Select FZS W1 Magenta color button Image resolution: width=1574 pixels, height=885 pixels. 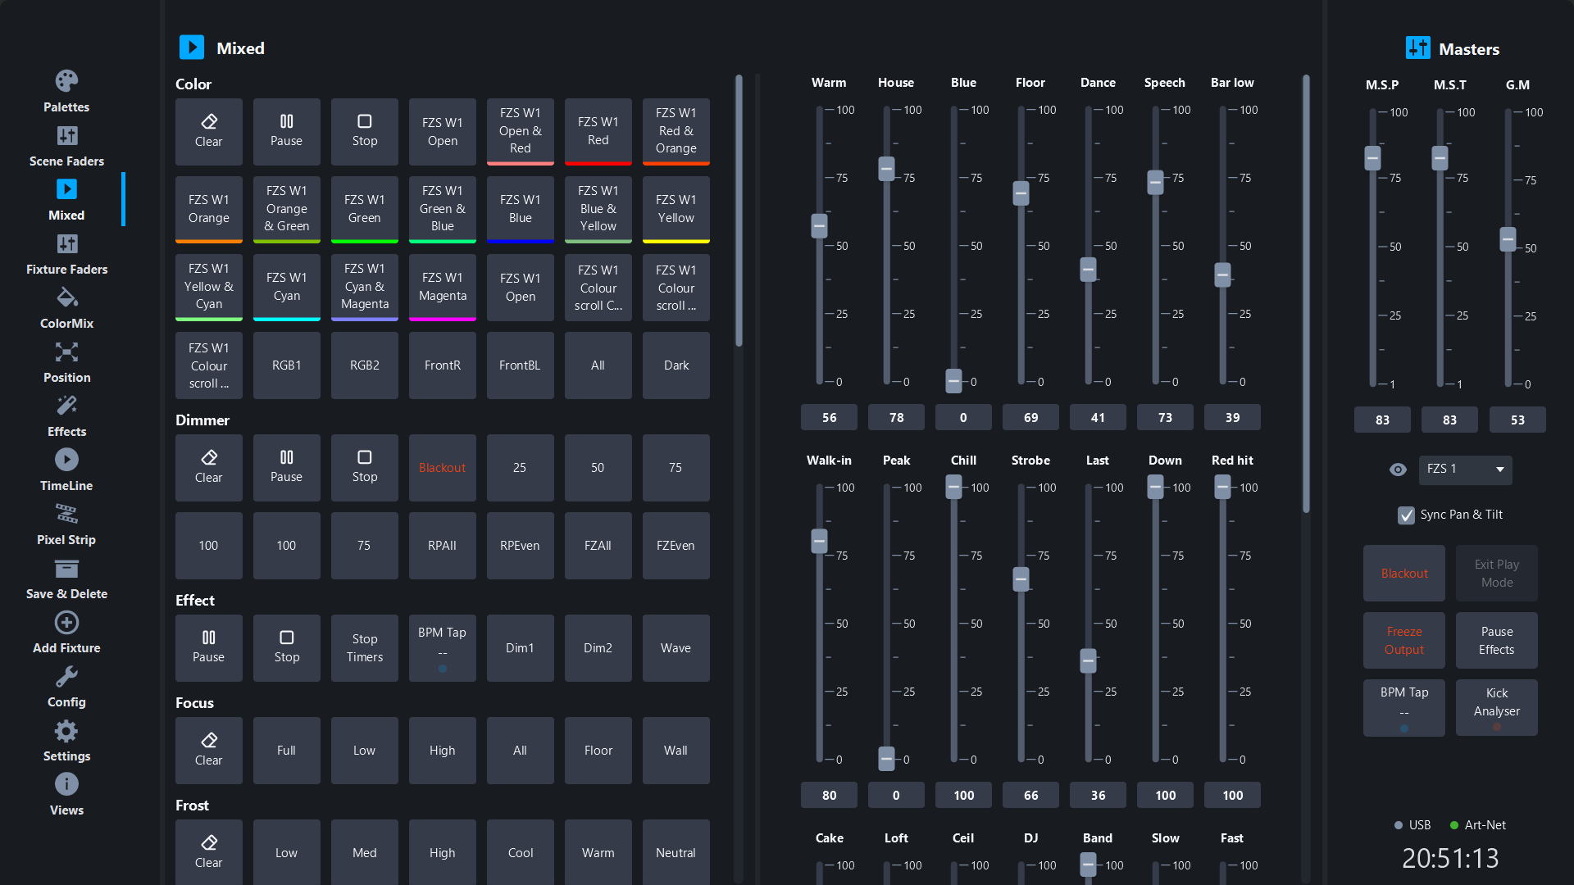tap(442, 288)
